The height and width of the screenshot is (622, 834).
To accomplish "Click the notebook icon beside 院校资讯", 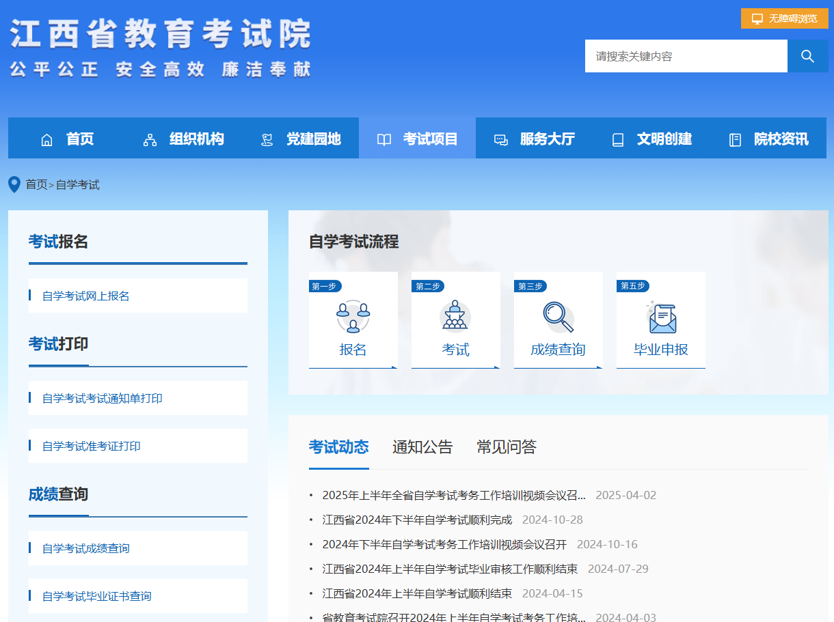I will pos(735,140).
